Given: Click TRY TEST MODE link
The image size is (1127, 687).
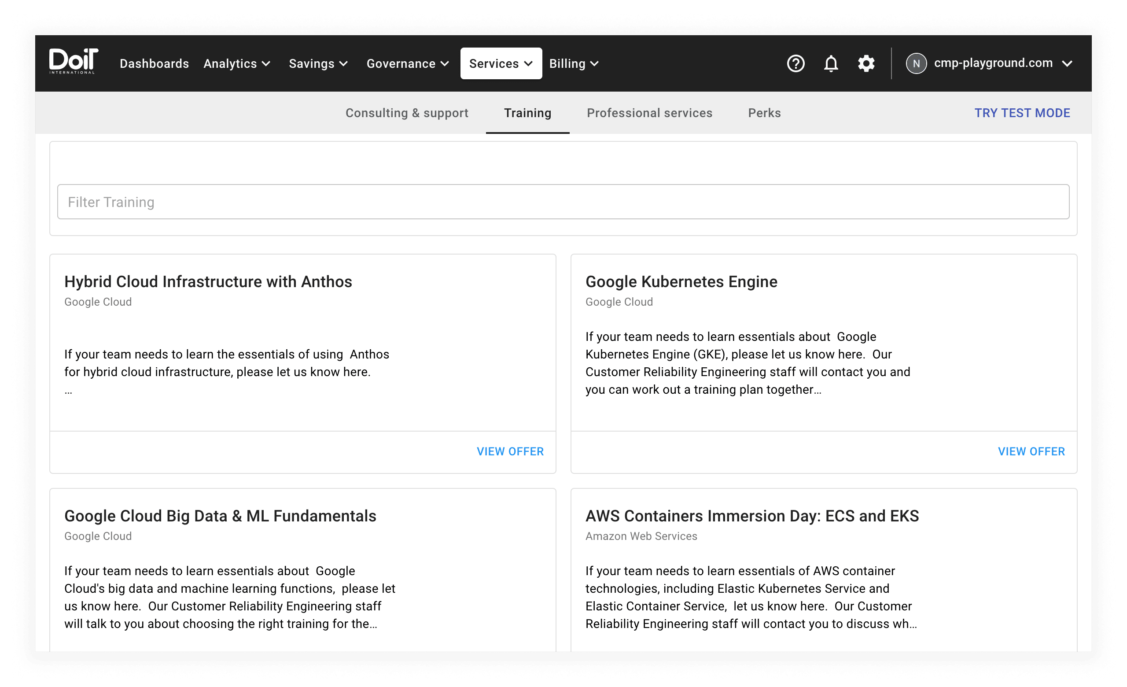Looking at the screenshot, I should point(1022,113).
